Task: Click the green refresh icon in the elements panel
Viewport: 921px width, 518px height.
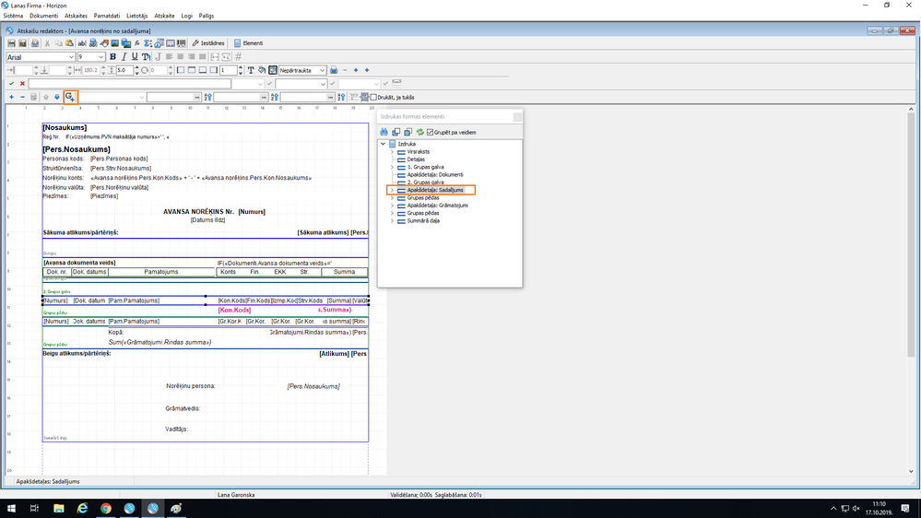Action: [x=420, y=132]
